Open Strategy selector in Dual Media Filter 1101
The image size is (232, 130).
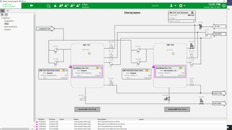pos(87,73)
